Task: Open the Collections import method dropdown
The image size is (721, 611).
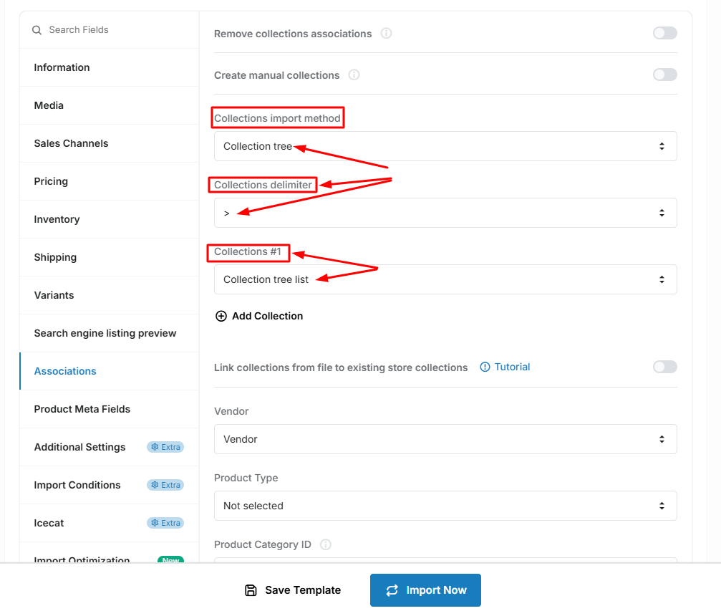Action: click(445, 146)
